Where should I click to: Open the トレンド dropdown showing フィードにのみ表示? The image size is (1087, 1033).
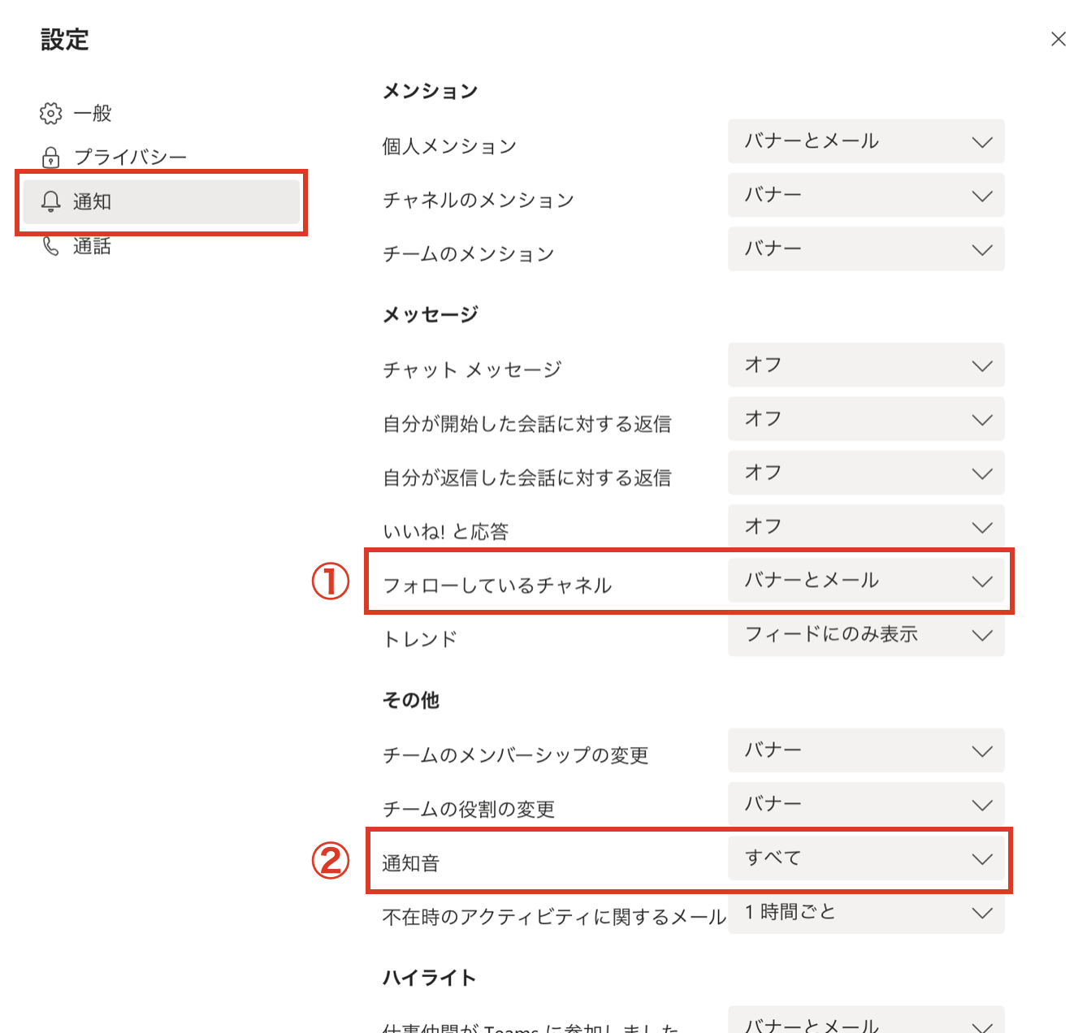866,634
